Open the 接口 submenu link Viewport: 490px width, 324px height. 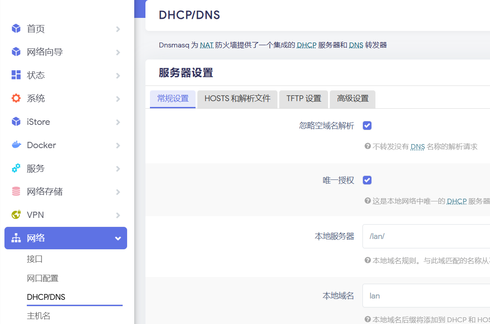tap(35, 259)
